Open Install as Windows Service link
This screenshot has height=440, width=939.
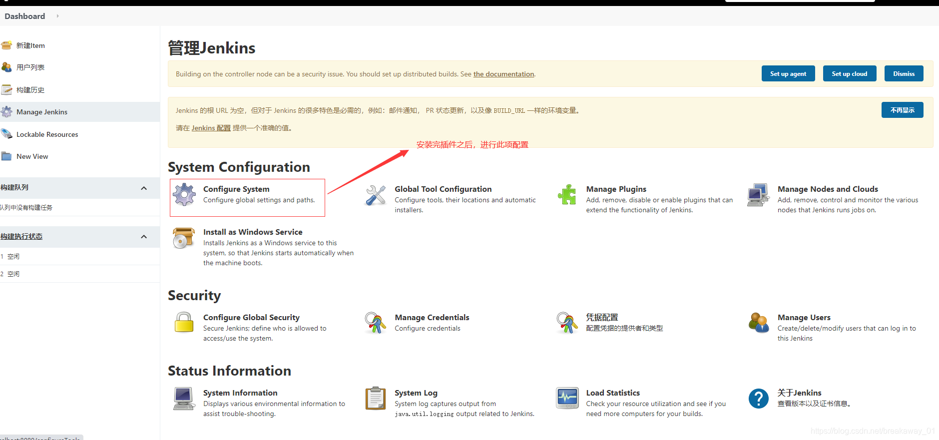tap(253, 232)
